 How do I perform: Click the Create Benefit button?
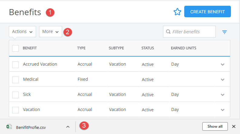[x=207, y=11]
